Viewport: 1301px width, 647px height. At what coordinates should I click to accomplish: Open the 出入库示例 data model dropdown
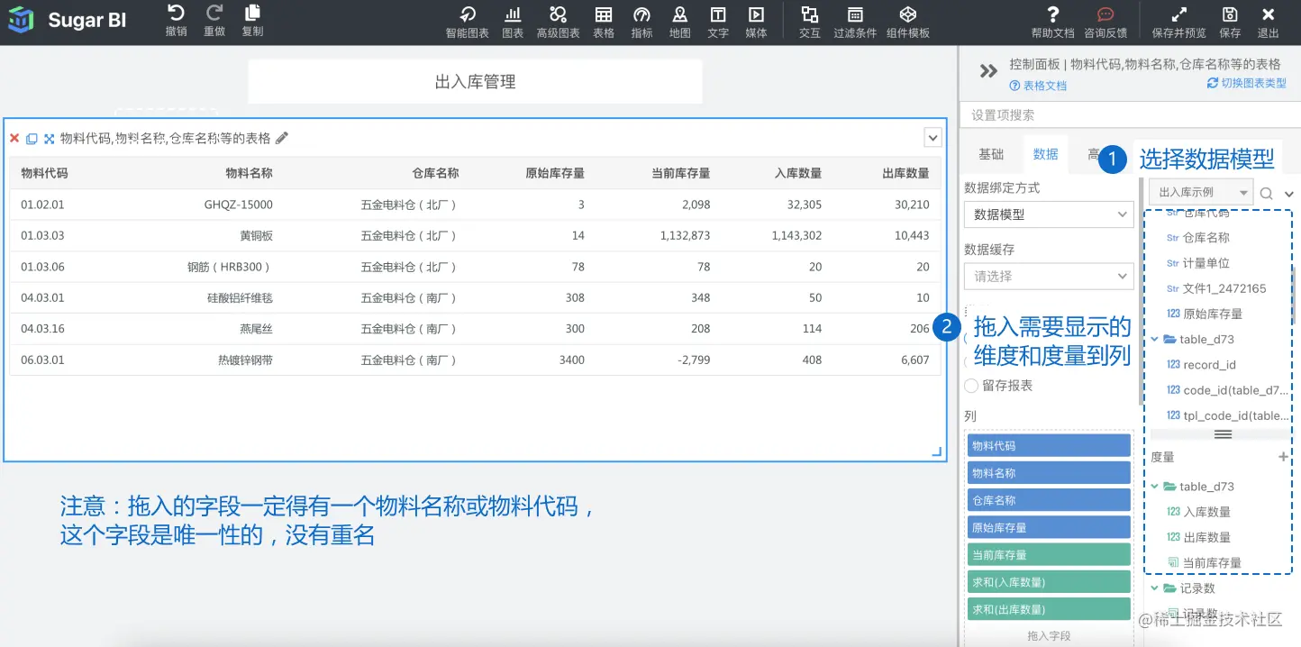[x=1201, y=192]
